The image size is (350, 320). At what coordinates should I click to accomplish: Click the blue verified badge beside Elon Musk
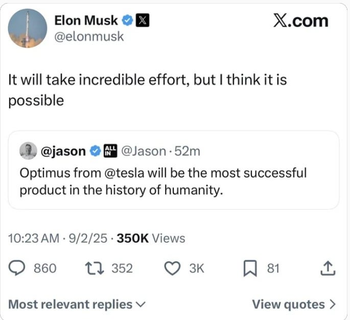[x=127, y=21]
